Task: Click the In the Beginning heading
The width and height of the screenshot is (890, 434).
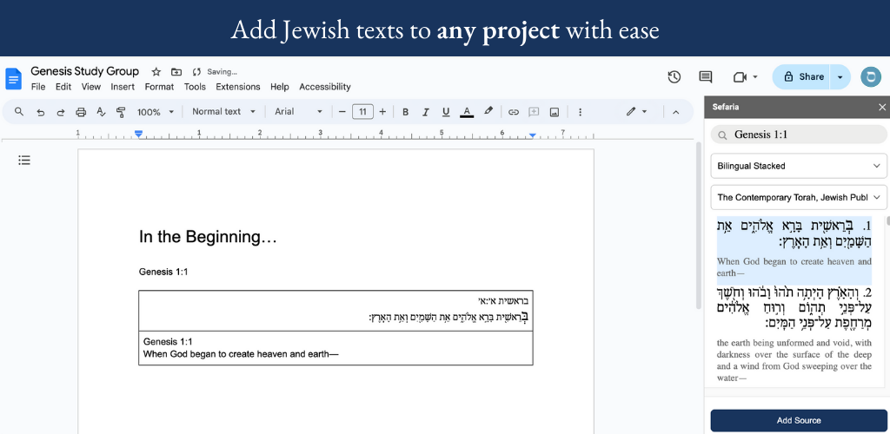Action: point(208,237)
